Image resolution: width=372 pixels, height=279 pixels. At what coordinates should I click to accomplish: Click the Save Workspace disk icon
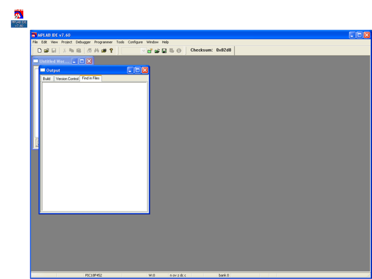click(164, 51)
